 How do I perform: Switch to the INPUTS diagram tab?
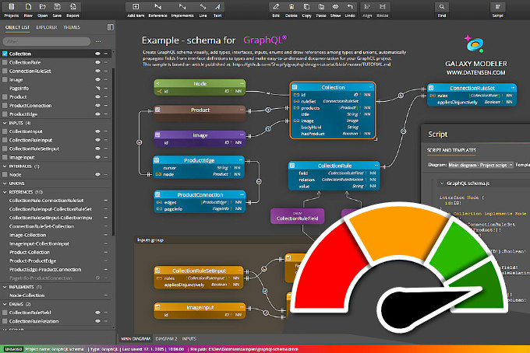(x=189, y=338)
